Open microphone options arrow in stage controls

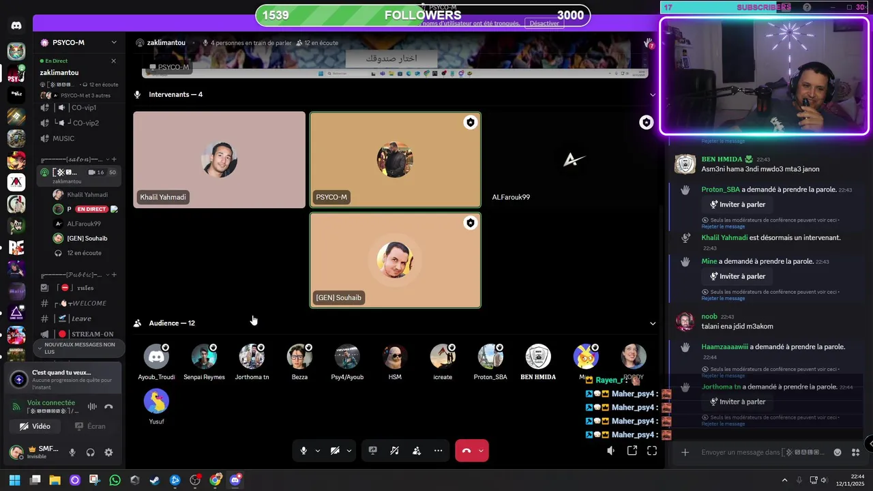pyautogui.click(x=318, y=451)
